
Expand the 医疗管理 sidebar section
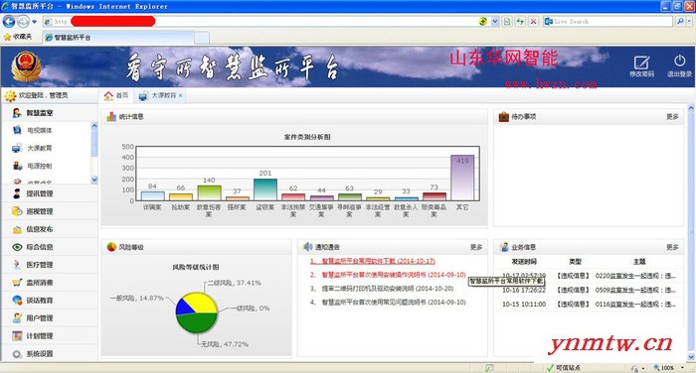49,265
